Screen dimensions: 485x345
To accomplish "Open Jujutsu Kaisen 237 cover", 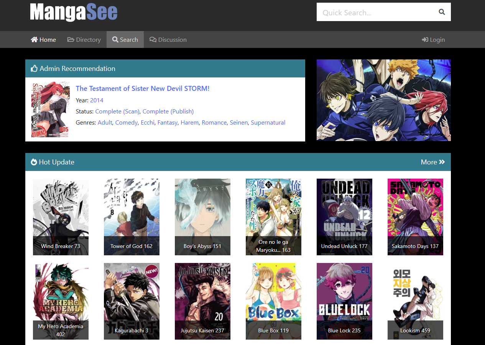I will [202, 301].
